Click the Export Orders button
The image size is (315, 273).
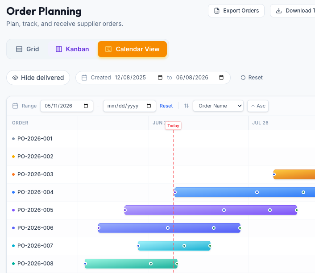coord(236,11)
